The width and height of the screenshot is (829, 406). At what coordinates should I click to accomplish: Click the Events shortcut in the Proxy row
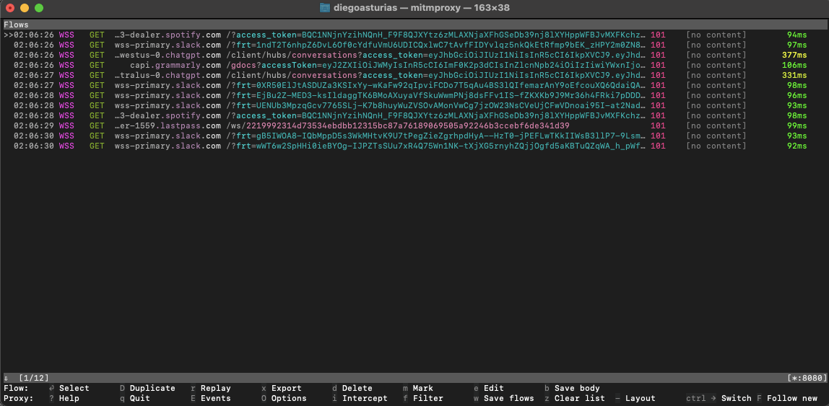pyautogui.click(x=216, y=398)
